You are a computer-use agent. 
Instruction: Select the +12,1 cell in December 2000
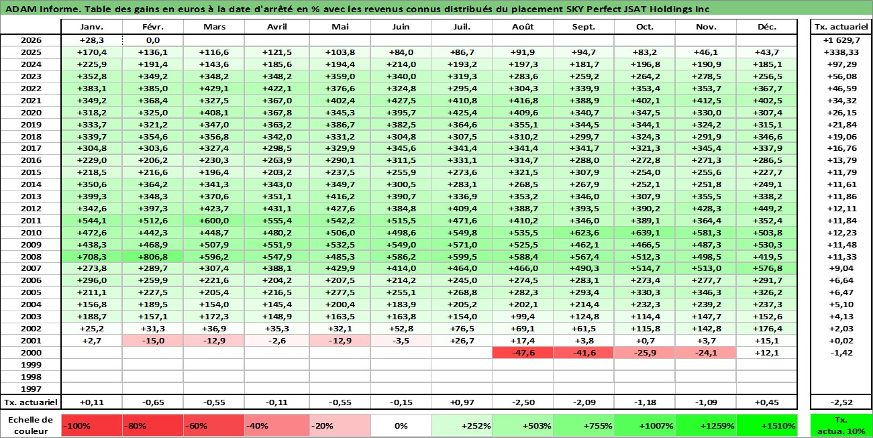click(x=766, y=353)
